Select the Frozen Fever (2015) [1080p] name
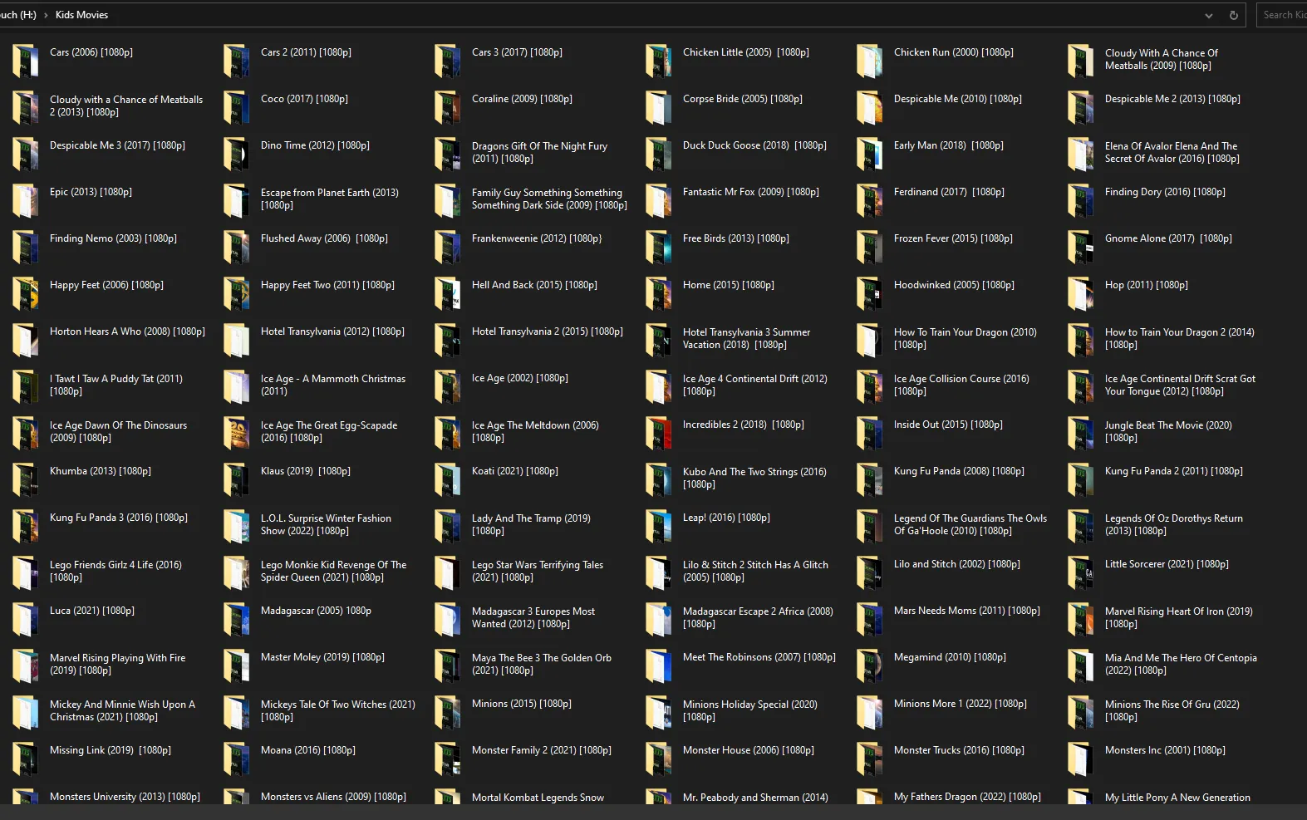This screenshot has height=820, width=1307. point(953,238)
